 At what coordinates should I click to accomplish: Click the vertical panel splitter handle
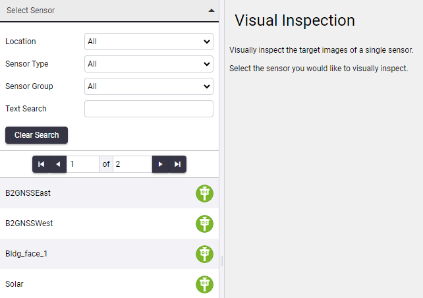click(222, 261)
